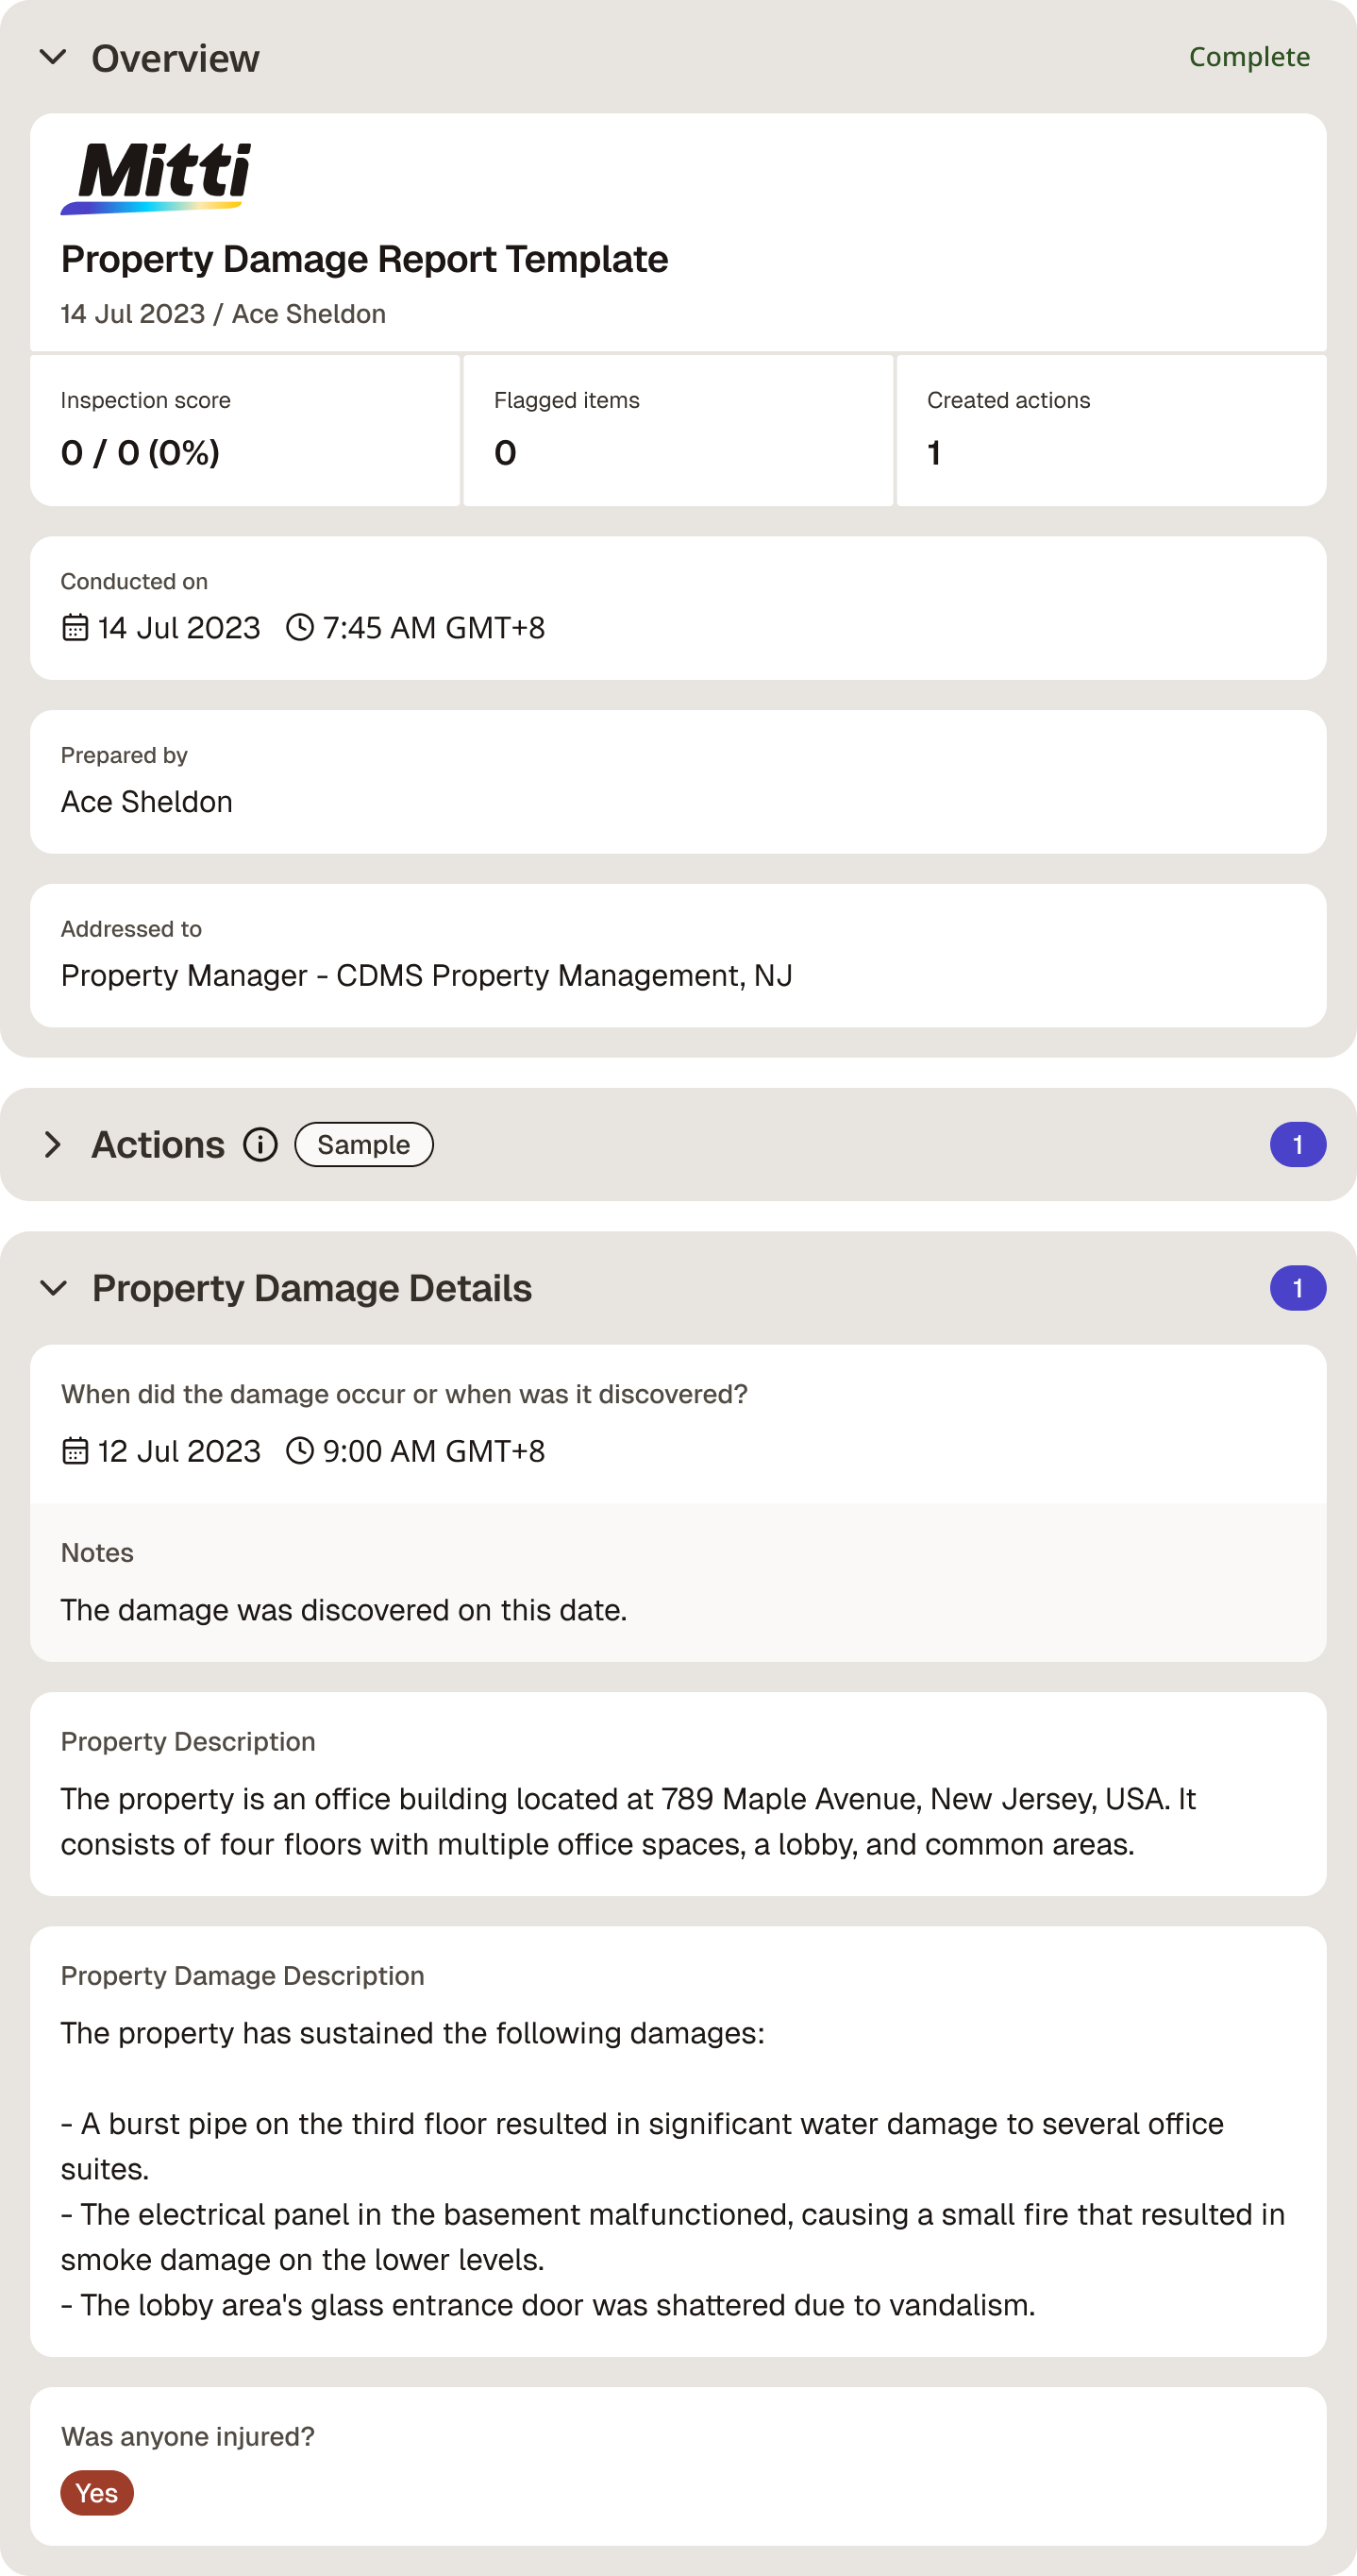Collapse the Property Damage Details section
This screenshot has height=2576, width=1357.
[53, 1287]
